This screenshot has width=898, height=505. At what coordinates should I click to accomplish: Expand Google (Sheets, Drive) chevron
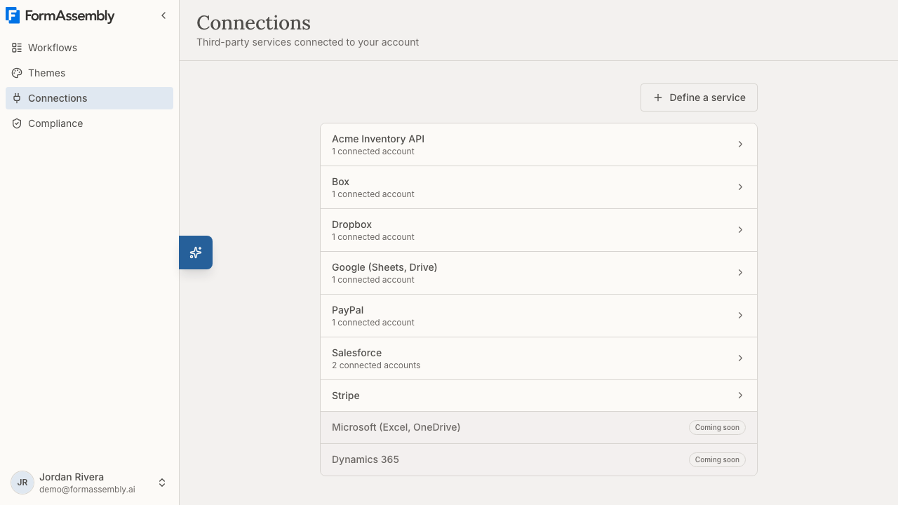pos(740,273)
